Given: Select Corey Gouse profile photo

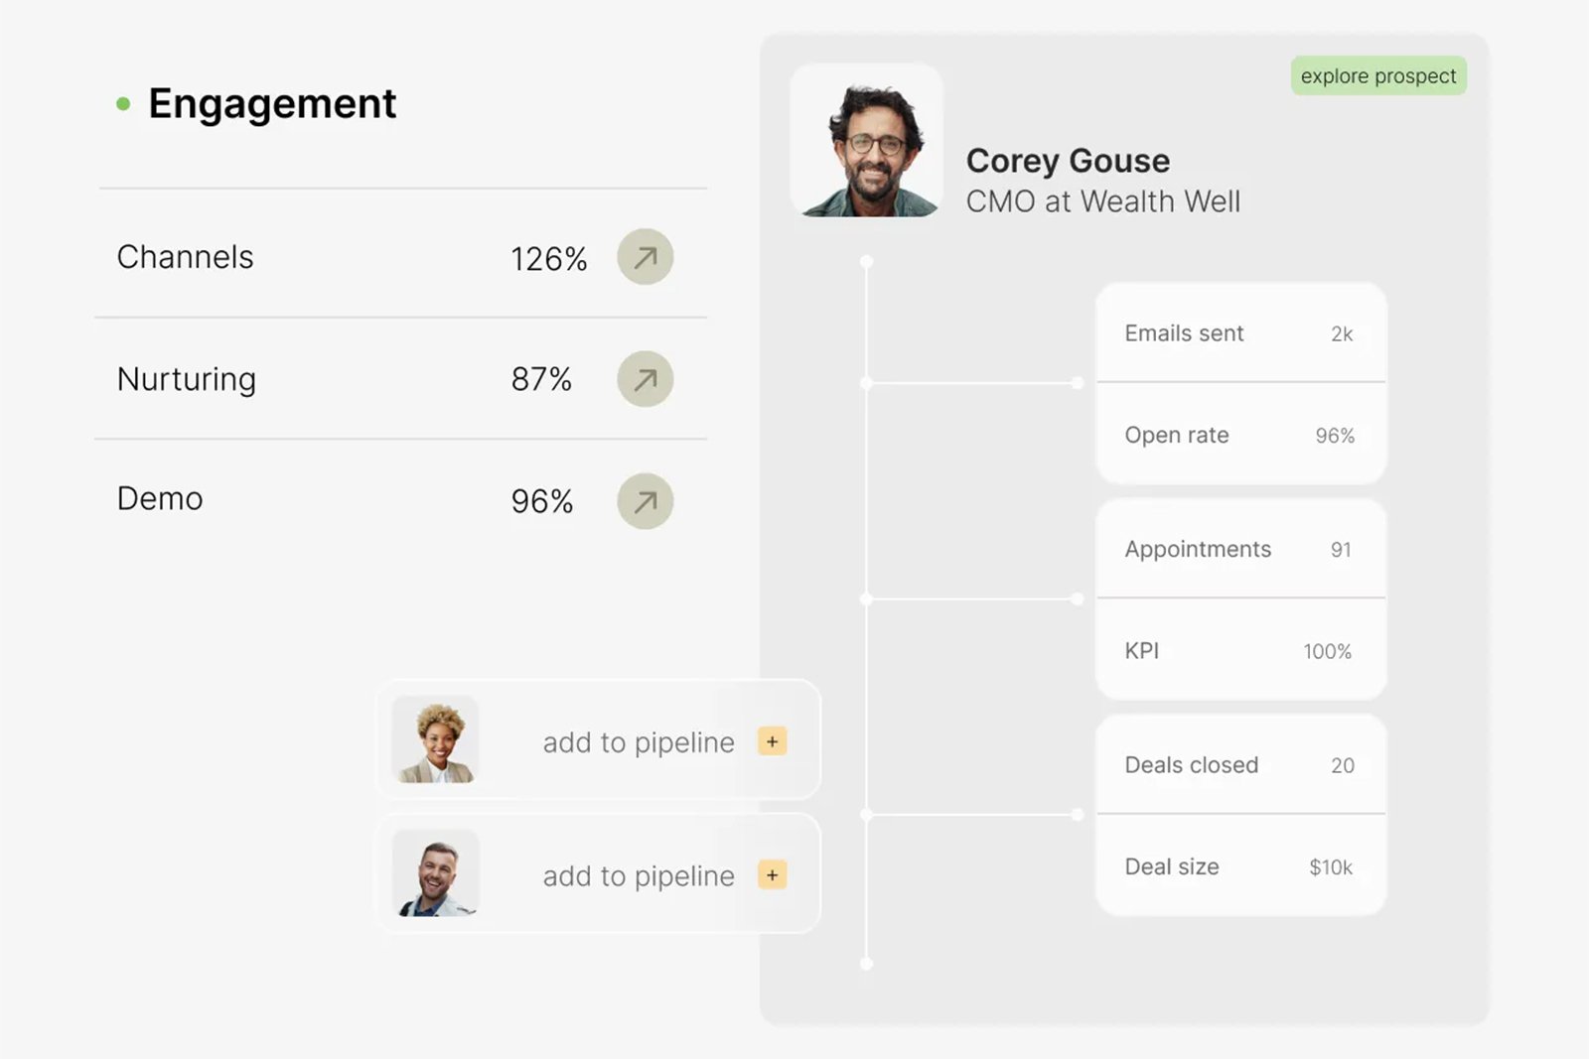Looking at the screenshot, I should click(867, 140).
